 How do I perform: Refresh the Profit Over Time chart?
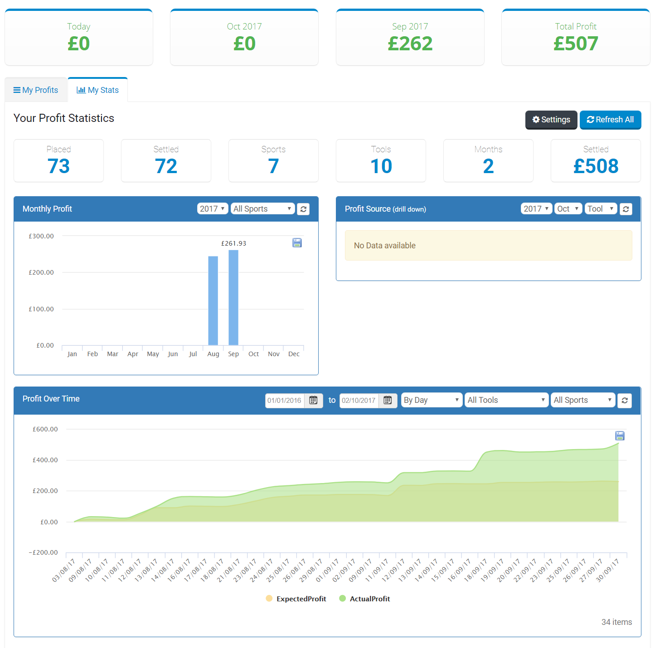coord(624,400)
